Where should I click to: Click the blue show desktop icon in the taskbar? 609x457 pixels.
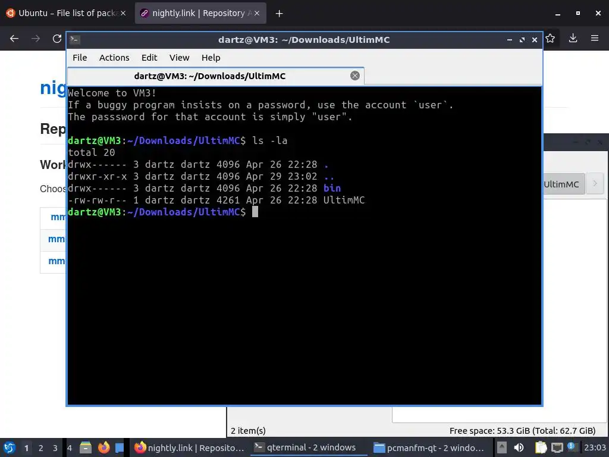[120, 447]
